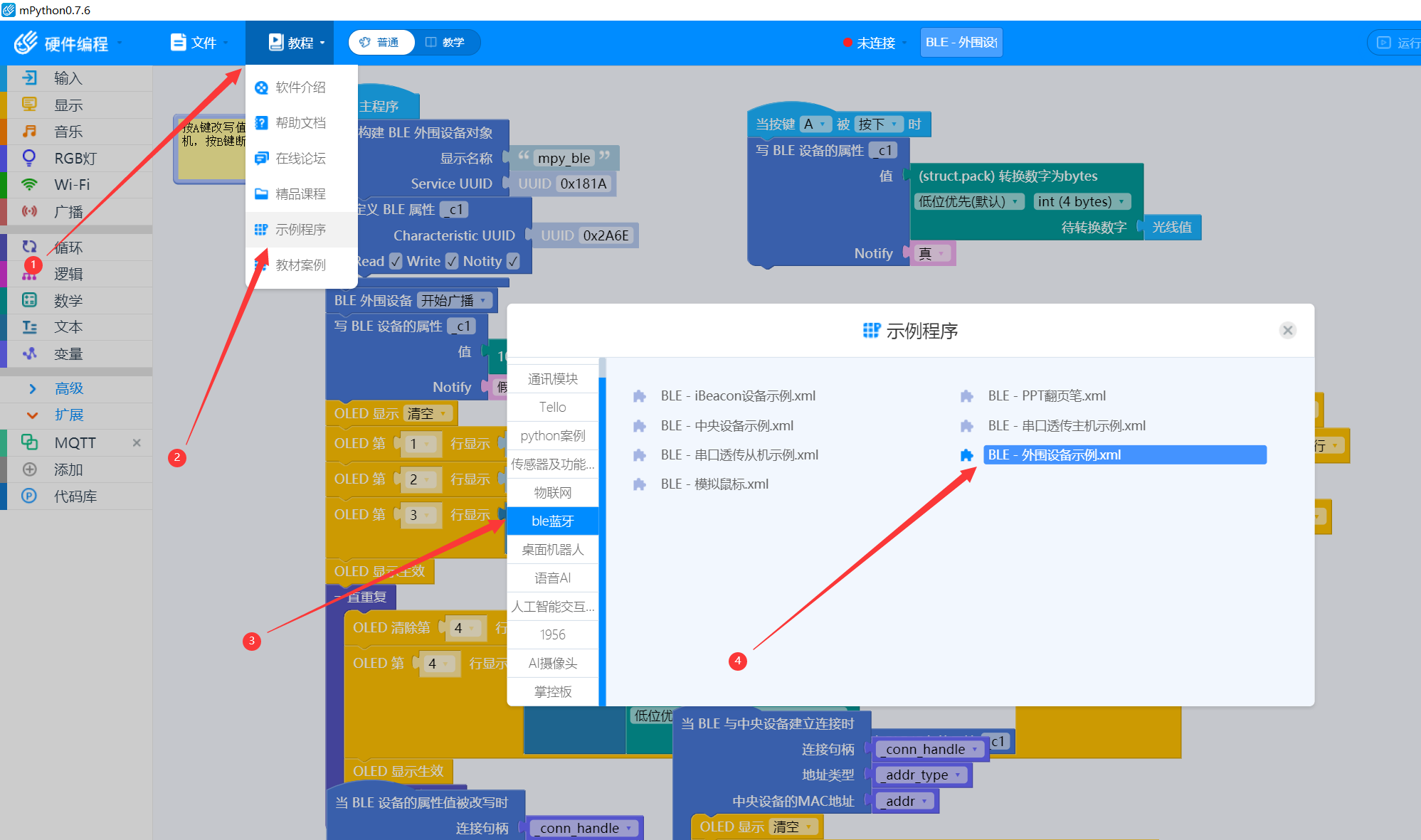Click the 光线值 light value block
This screenshot has height=840, width=1421.
point(1171,228)
